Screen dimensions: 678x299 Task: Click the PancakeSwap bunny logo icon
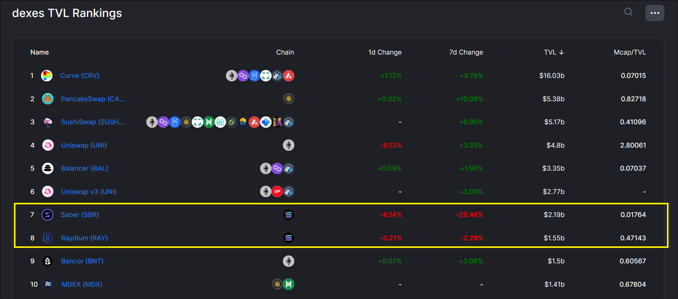coord(48,99)
